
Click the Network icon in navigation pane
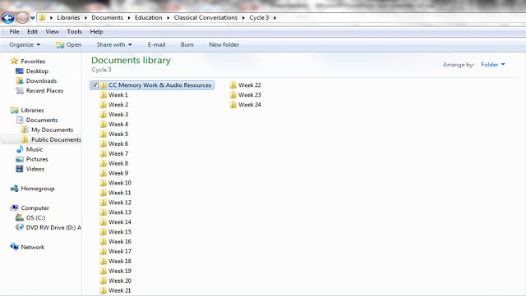pos(14,247)
